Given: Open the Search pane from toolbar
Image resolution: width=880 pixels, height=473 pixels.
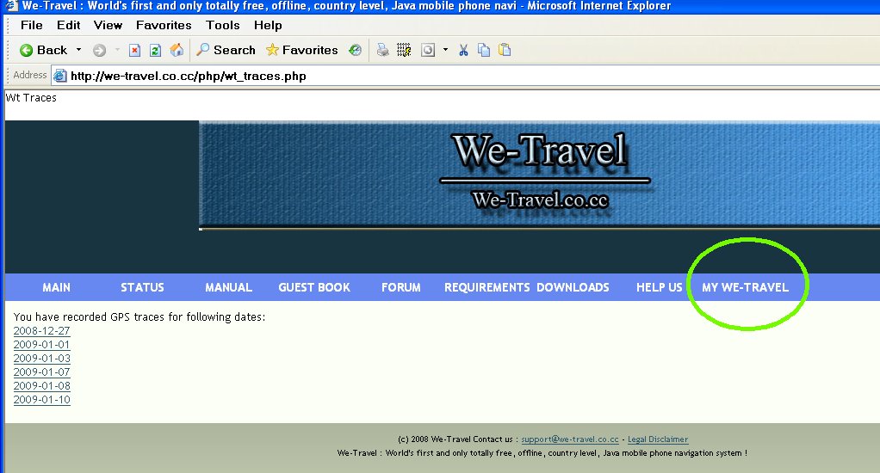Looking at the screenshot, I should 226,51.
